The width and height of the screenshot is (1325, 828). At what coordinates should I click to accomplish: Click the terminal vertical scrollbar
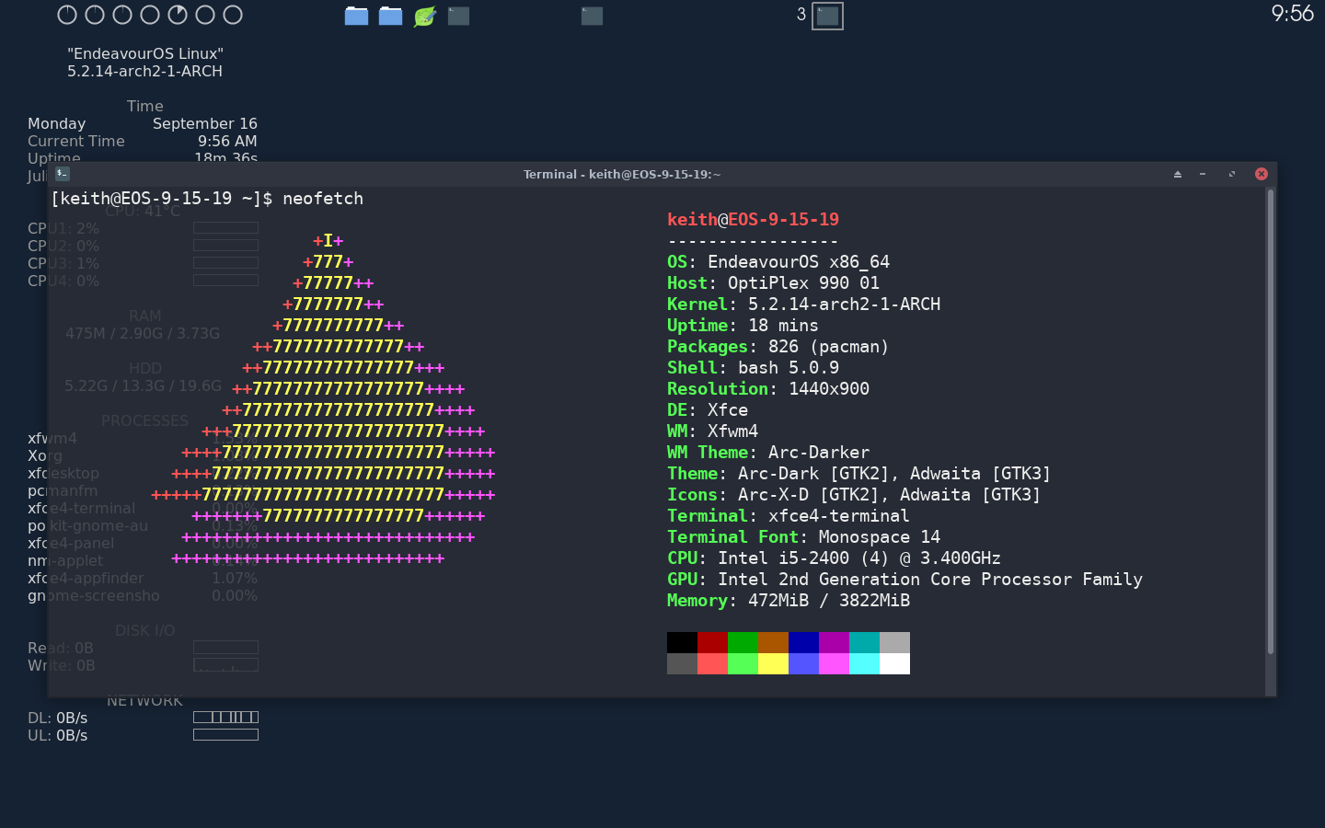(x=1271, y=421)
